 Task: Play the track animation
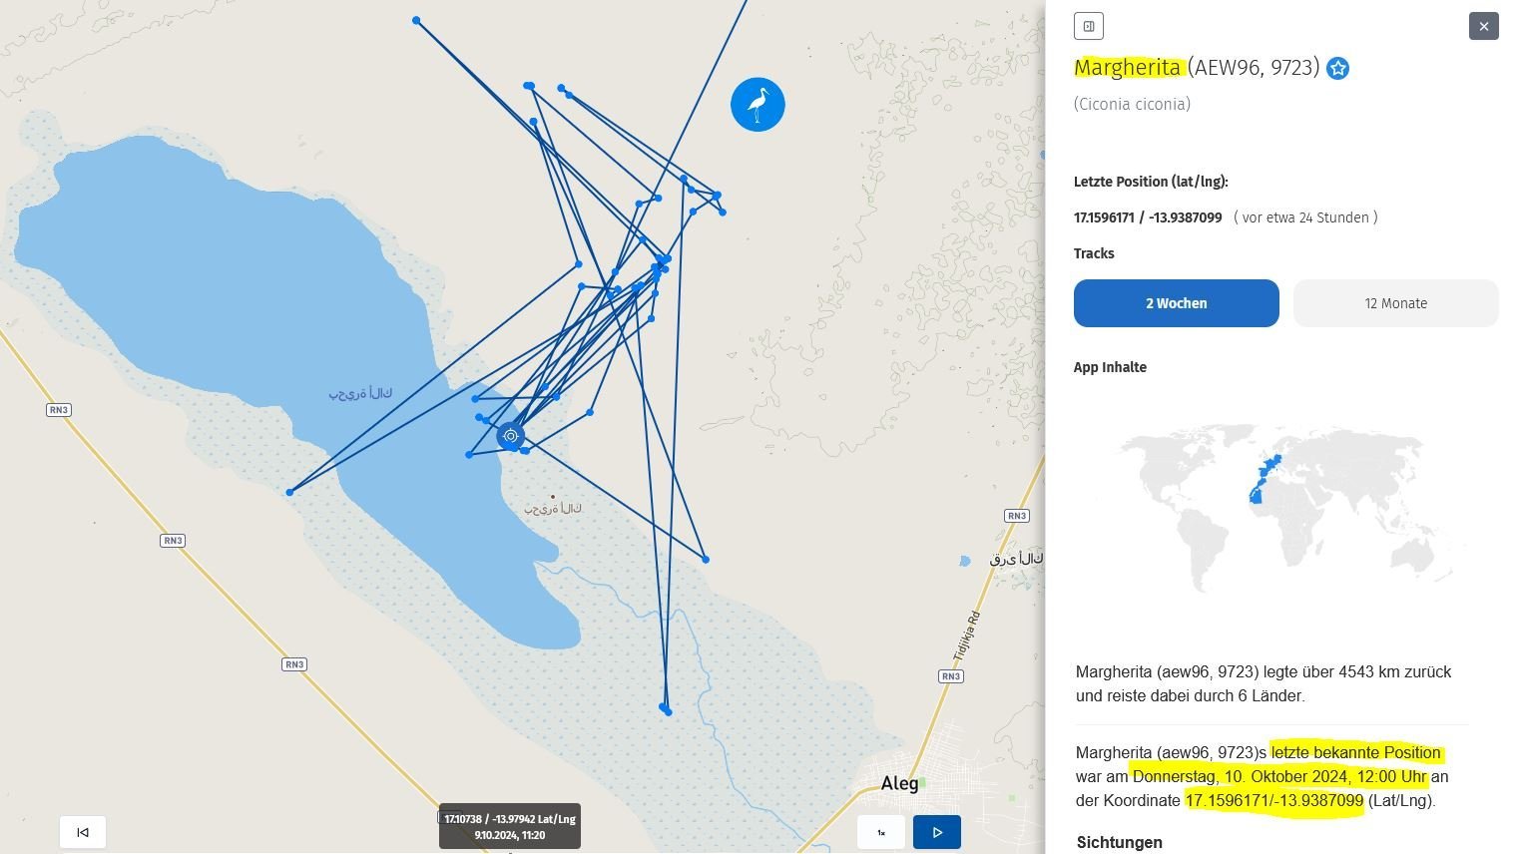coord(937,832)
